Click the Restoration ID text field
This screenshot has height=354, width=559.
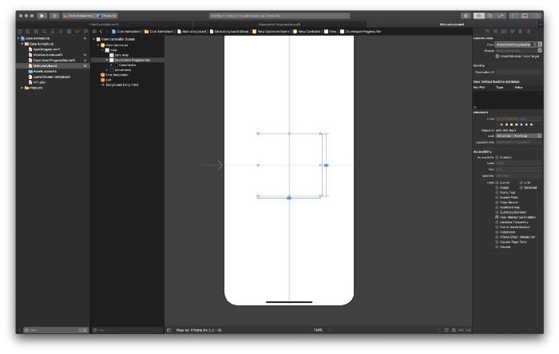point(517,71)
